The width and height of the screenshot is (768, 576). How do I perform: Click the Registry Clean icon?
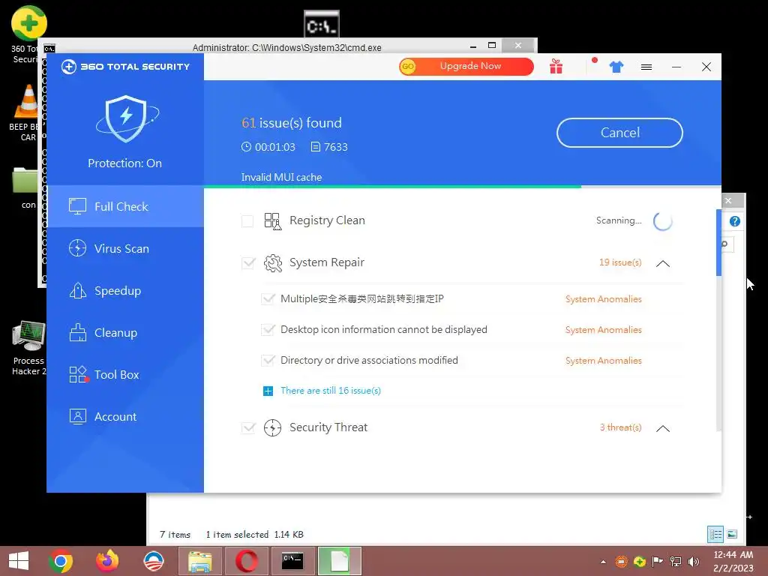(x=273, y=221)
